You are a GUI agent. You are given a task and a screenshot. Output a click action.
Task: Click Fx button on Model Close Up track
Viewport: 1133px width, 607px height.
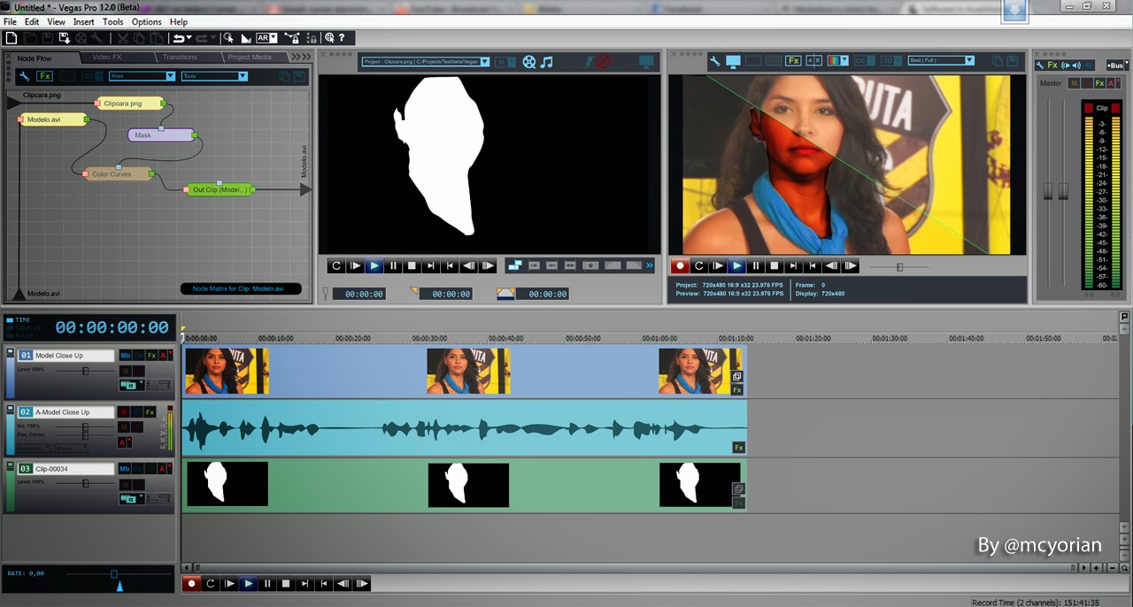point(151,356)
